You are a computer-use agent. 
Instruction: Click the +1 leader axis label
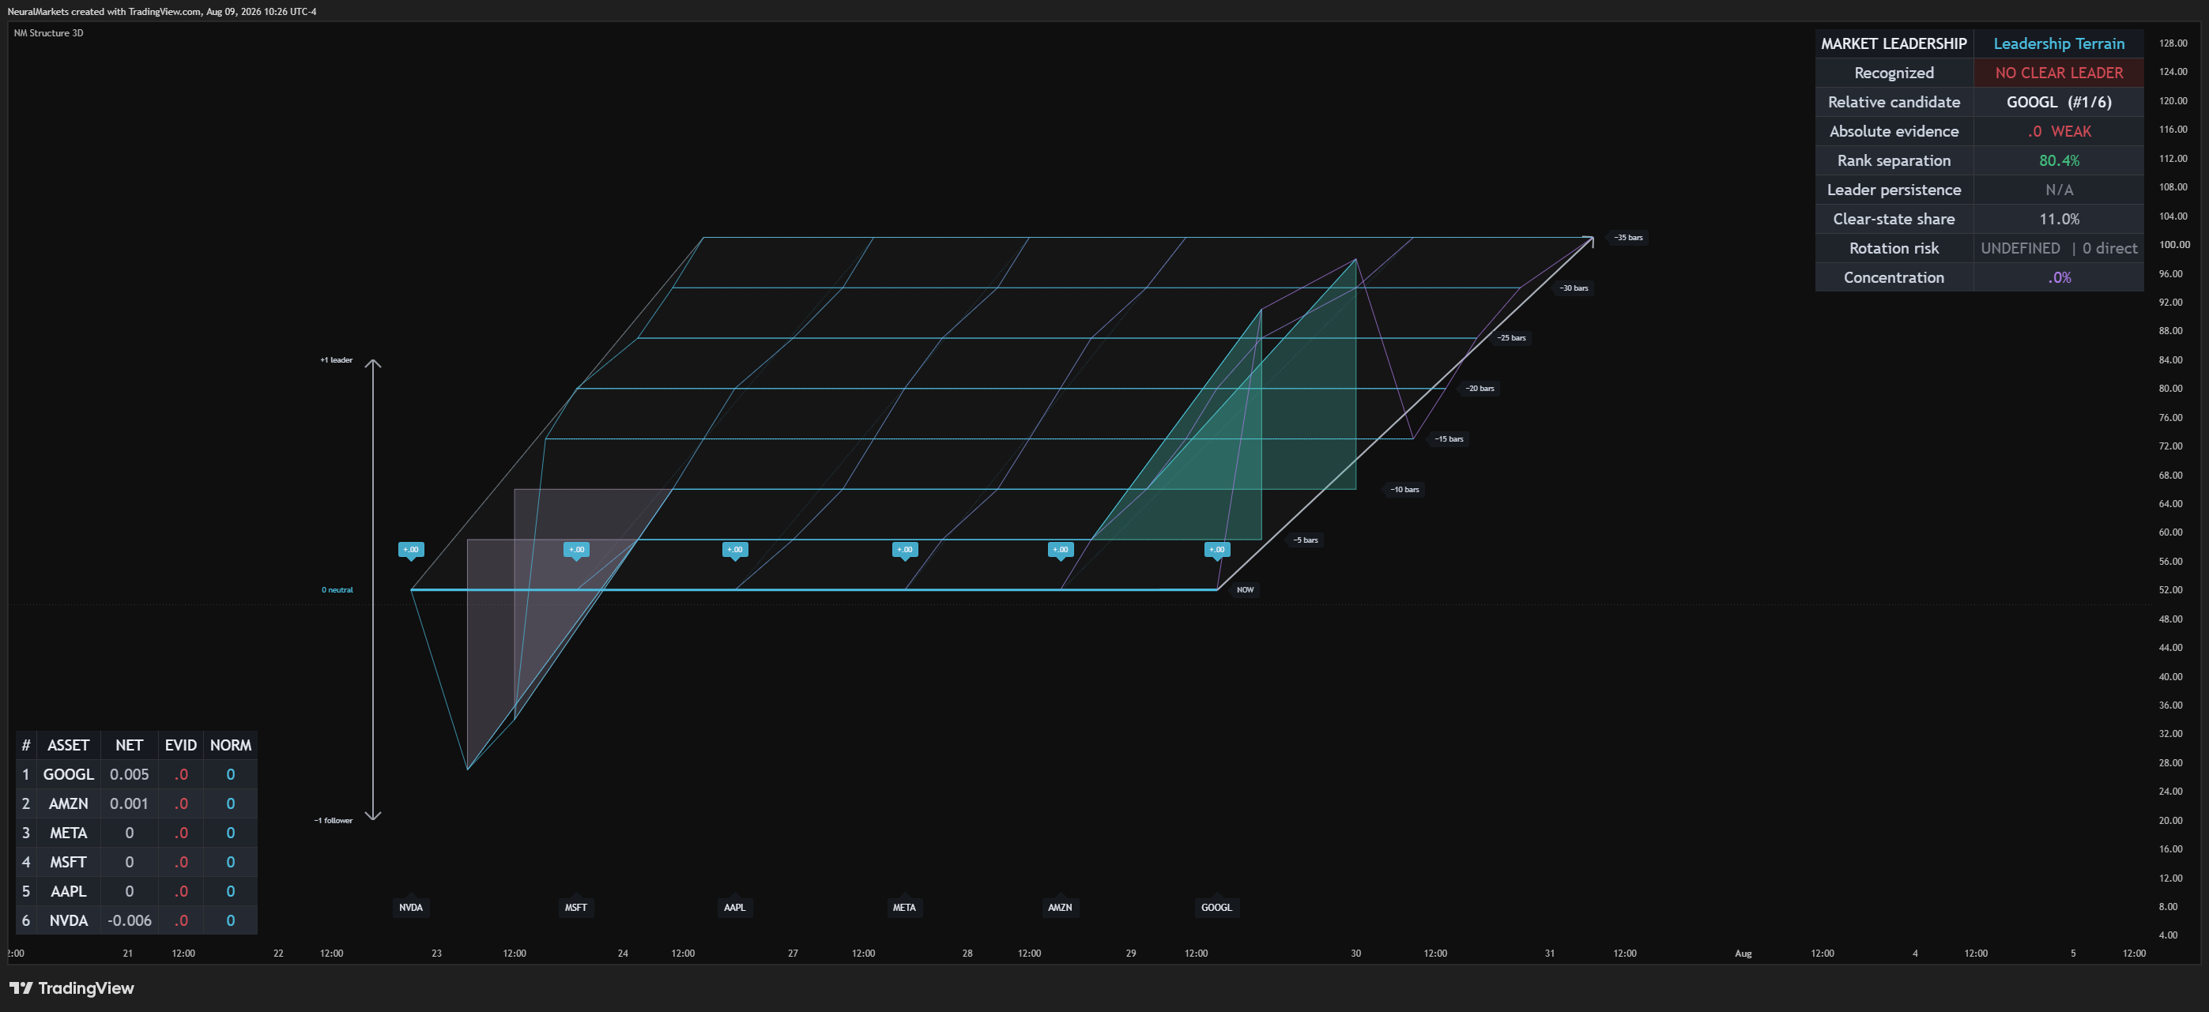[x=336, y=360]
